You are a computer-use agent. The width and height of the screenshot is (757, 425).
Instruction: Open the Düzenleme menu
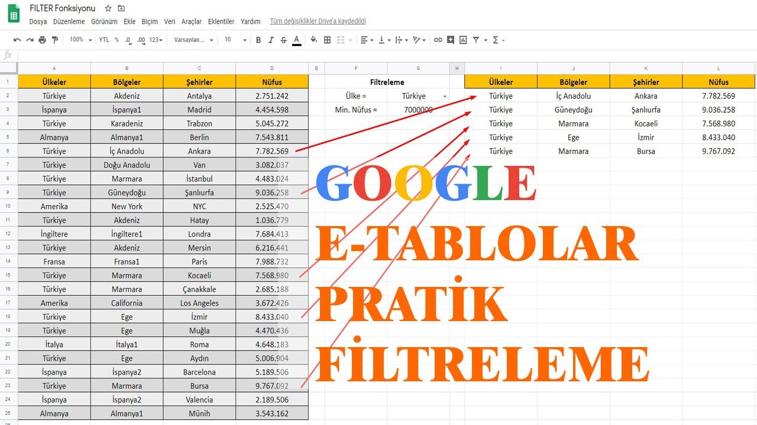(x=69, y=21)
